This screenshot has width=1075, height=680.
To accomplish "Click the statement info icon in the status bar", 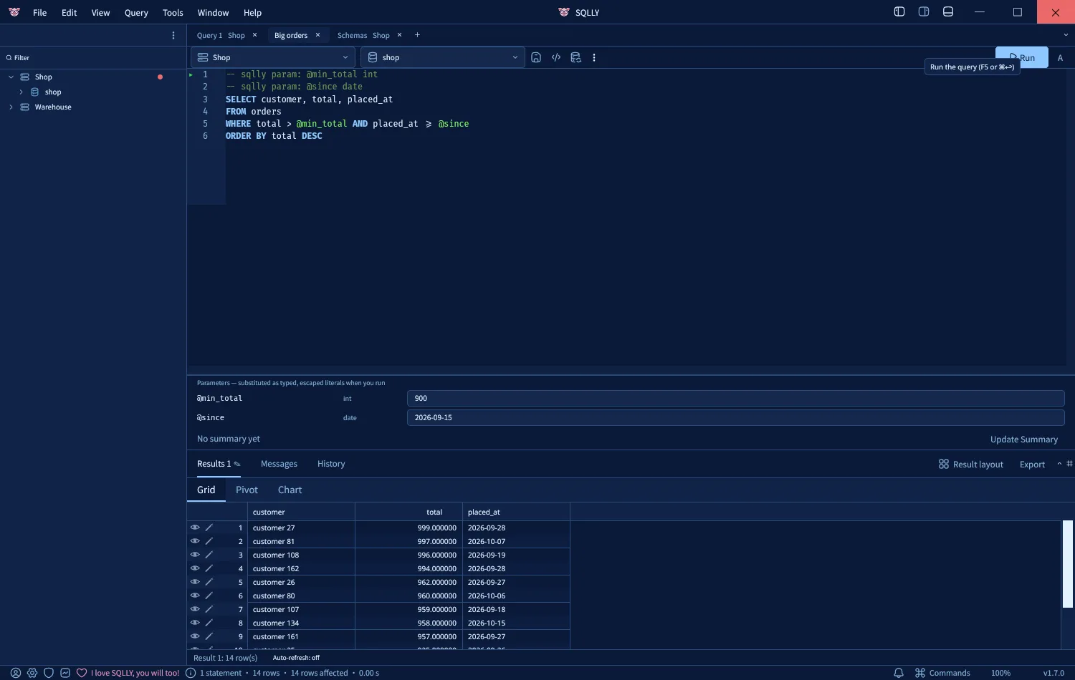I will (x=191, y=673).
